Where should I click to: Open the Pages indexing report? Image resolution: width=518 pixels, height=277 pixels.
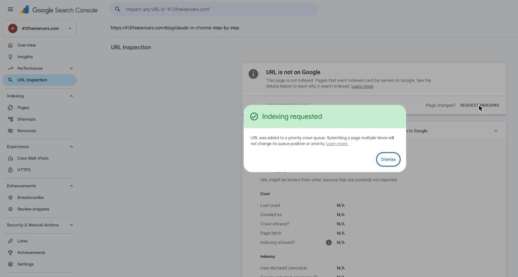pos(39,108)
